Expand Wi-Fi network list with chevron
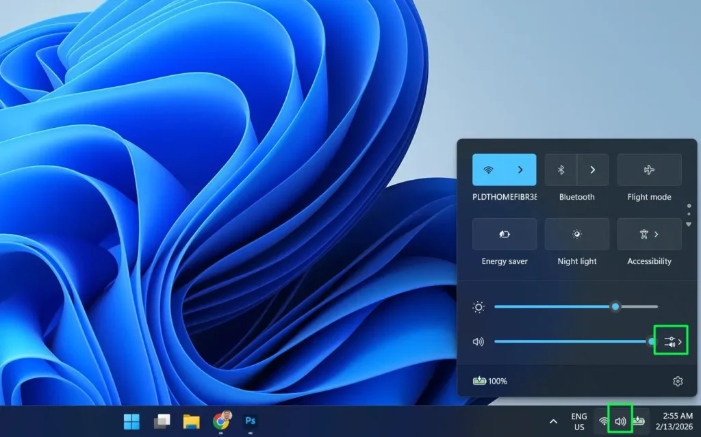701x437 pixels. (522, 169)
